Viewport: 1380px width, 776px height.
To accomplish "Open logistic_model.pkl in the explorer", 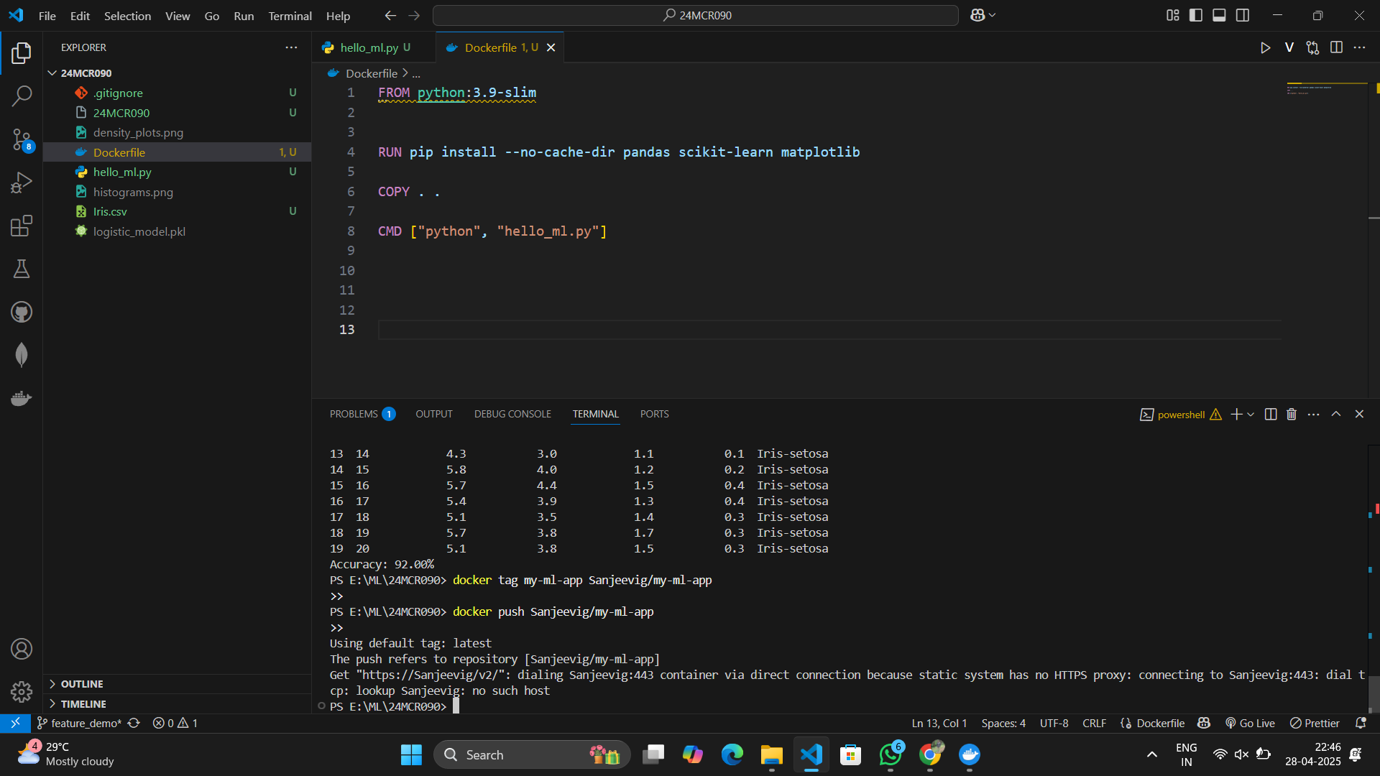I will (x=177, y=231).
